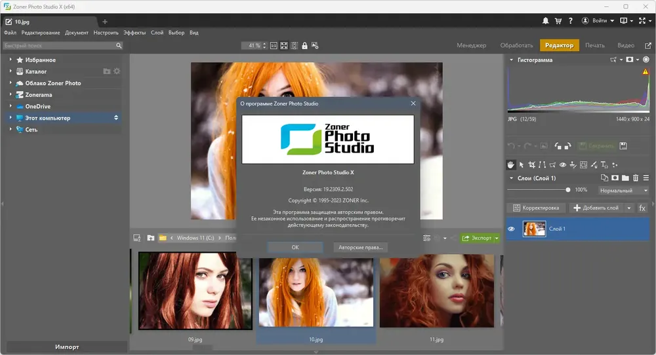The image size is (656, 355).
Task: Toggle histogram circular settings icon
Action: [646, 60]
